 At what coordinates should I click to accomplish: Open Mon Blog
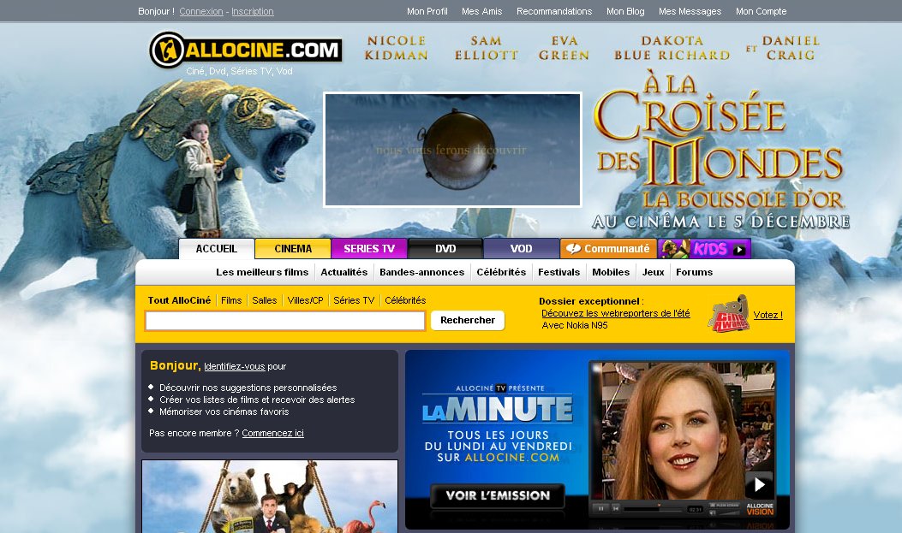pos(625,11)
